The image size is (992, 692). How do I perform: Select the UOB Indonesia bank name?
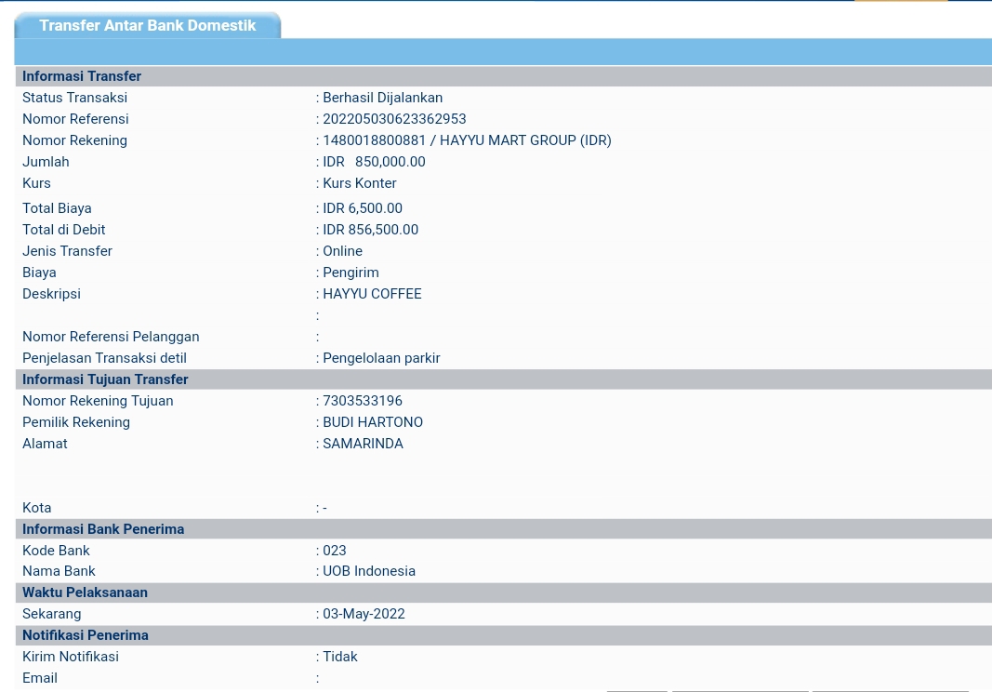pos(369,571)
